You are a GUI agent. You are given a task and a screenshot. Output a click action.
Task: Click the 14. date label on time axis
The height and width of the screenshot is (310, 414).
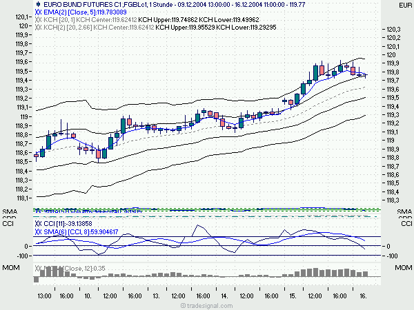coord(224,296)
